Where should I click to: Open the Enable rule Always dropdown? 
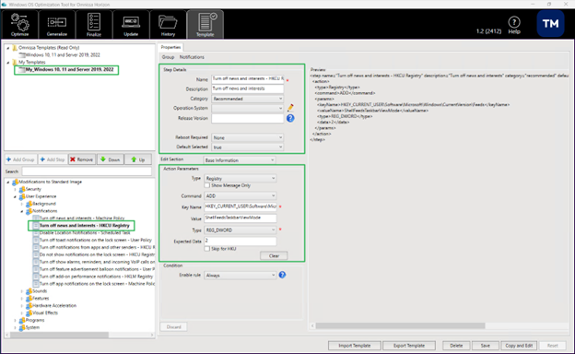241,275
